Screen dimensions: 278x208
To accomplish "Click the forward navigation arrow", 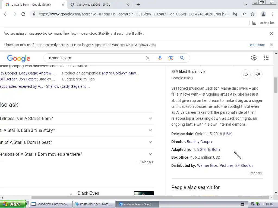I will [x=15, y=14].
